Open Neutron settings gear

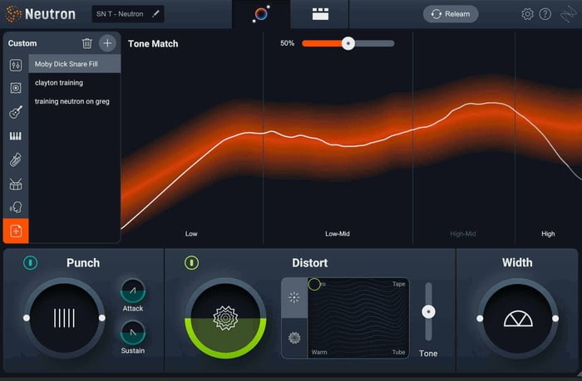(x=527, y=14)
